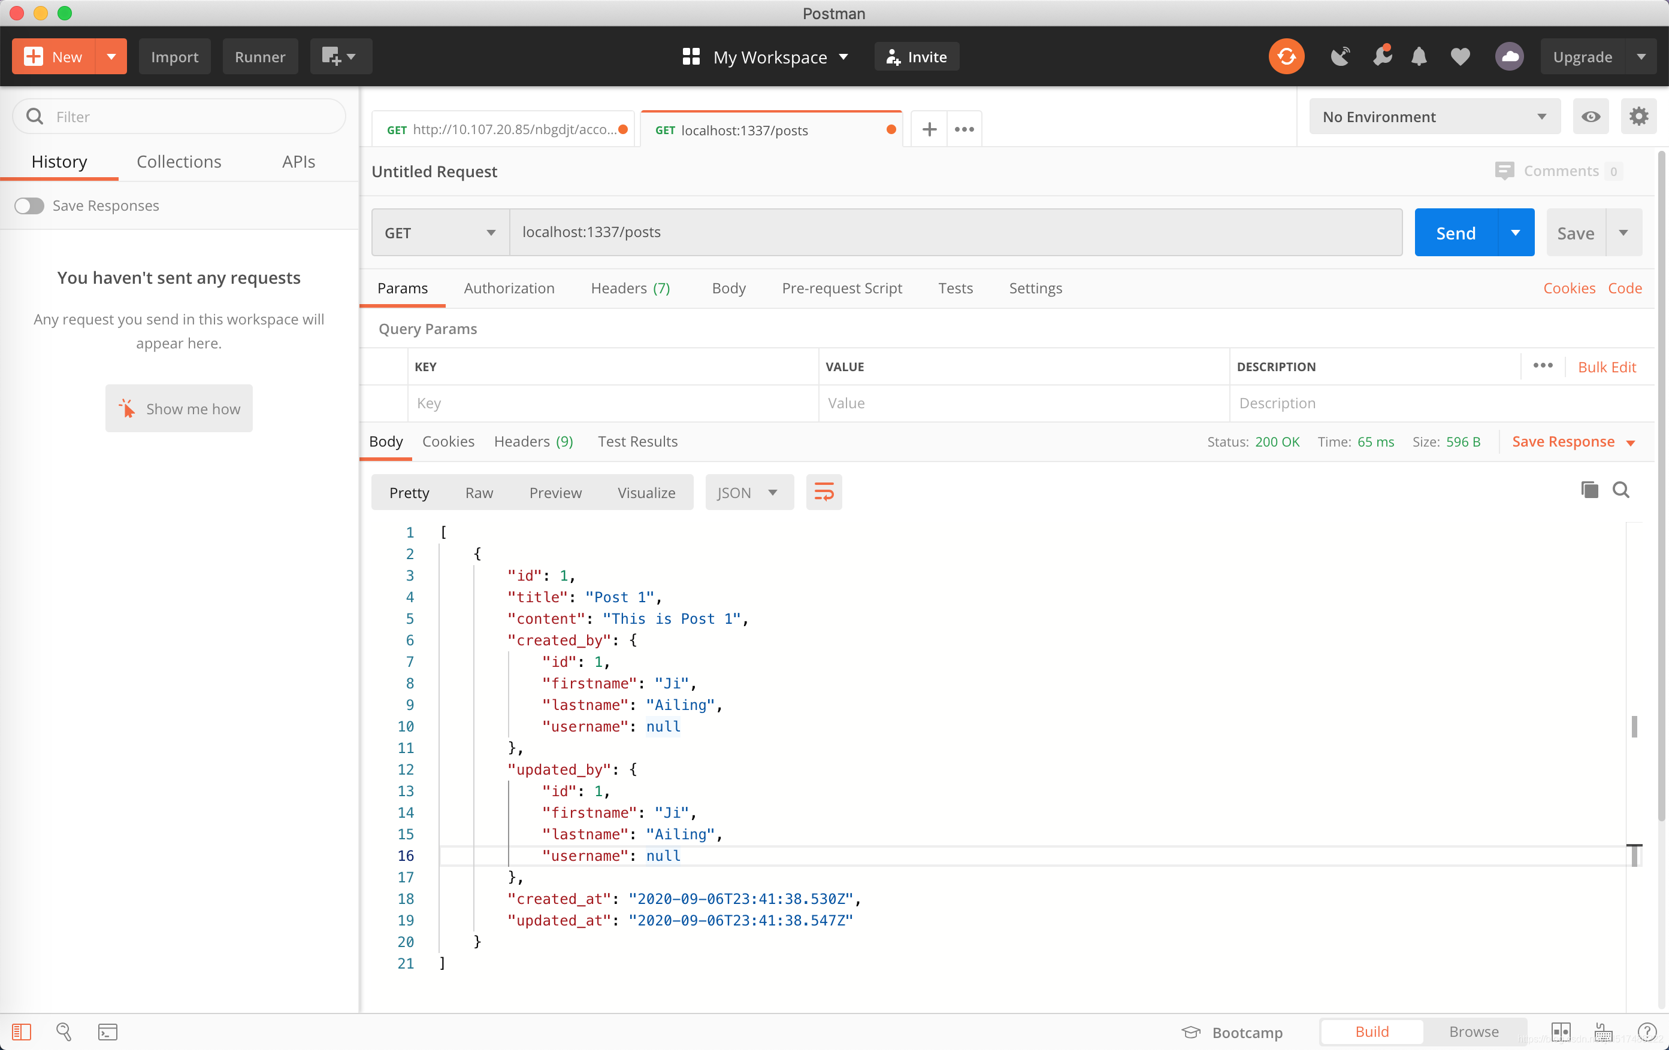
Task: Toggle word wrap in response body
Action: coord(823,493)
